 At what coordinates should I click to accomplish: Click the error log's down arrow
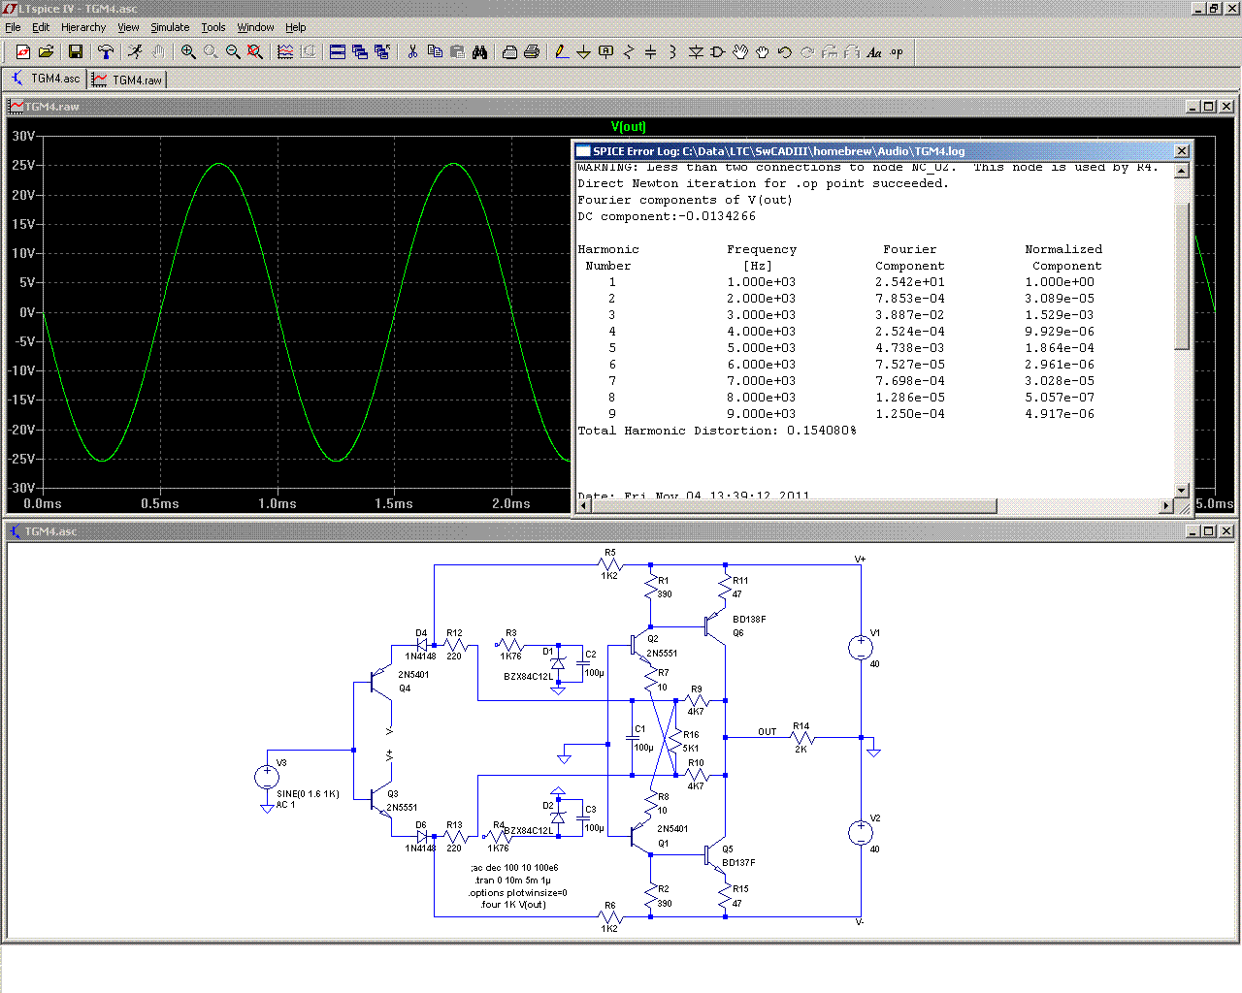(x=1181, y=491)
